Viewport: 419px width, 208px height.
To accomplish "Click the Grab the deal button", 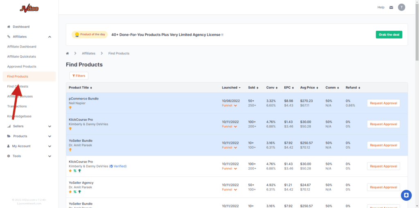I will 389,35.
